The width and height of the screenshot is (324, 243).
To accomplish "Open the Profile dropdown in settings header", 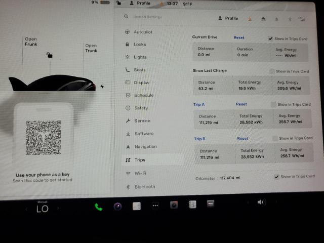I will click(228, 18).
